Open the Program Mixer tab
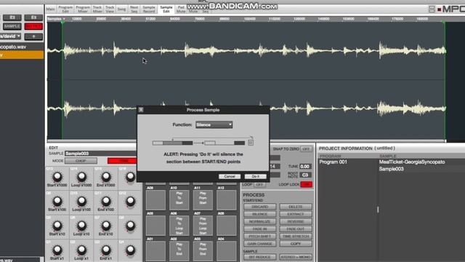This screenshot has height=262, width=465. pyautogui.click(x=83, y=9)
